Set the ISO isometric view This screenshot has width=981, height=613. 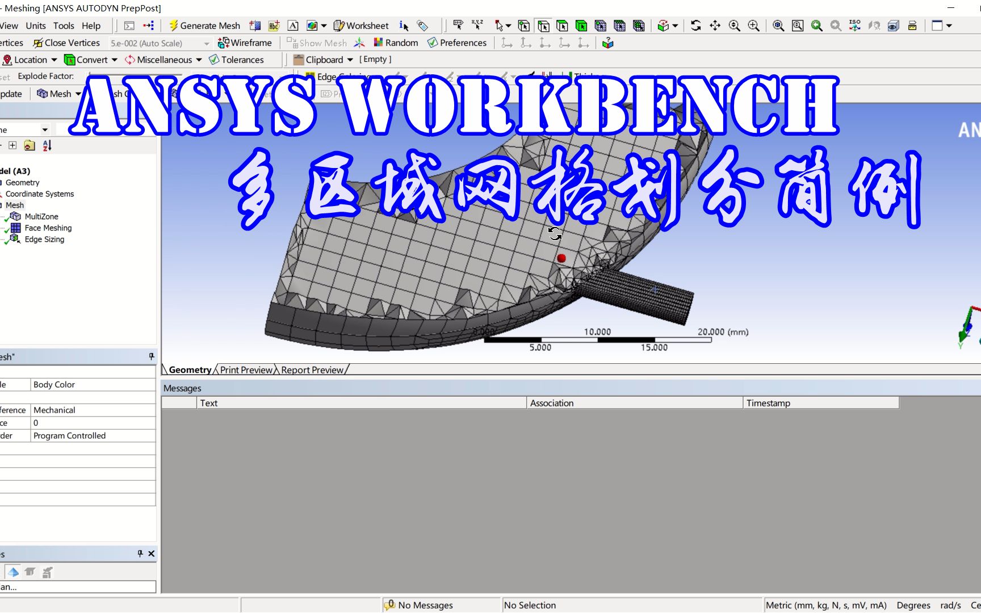[x=855, y=26]
